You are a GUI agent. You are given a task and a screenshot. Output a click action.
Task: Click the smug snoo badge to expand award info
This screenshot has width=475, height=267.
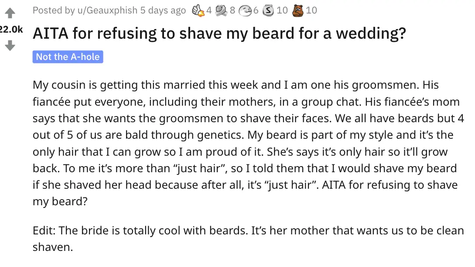tap(246, 10)
